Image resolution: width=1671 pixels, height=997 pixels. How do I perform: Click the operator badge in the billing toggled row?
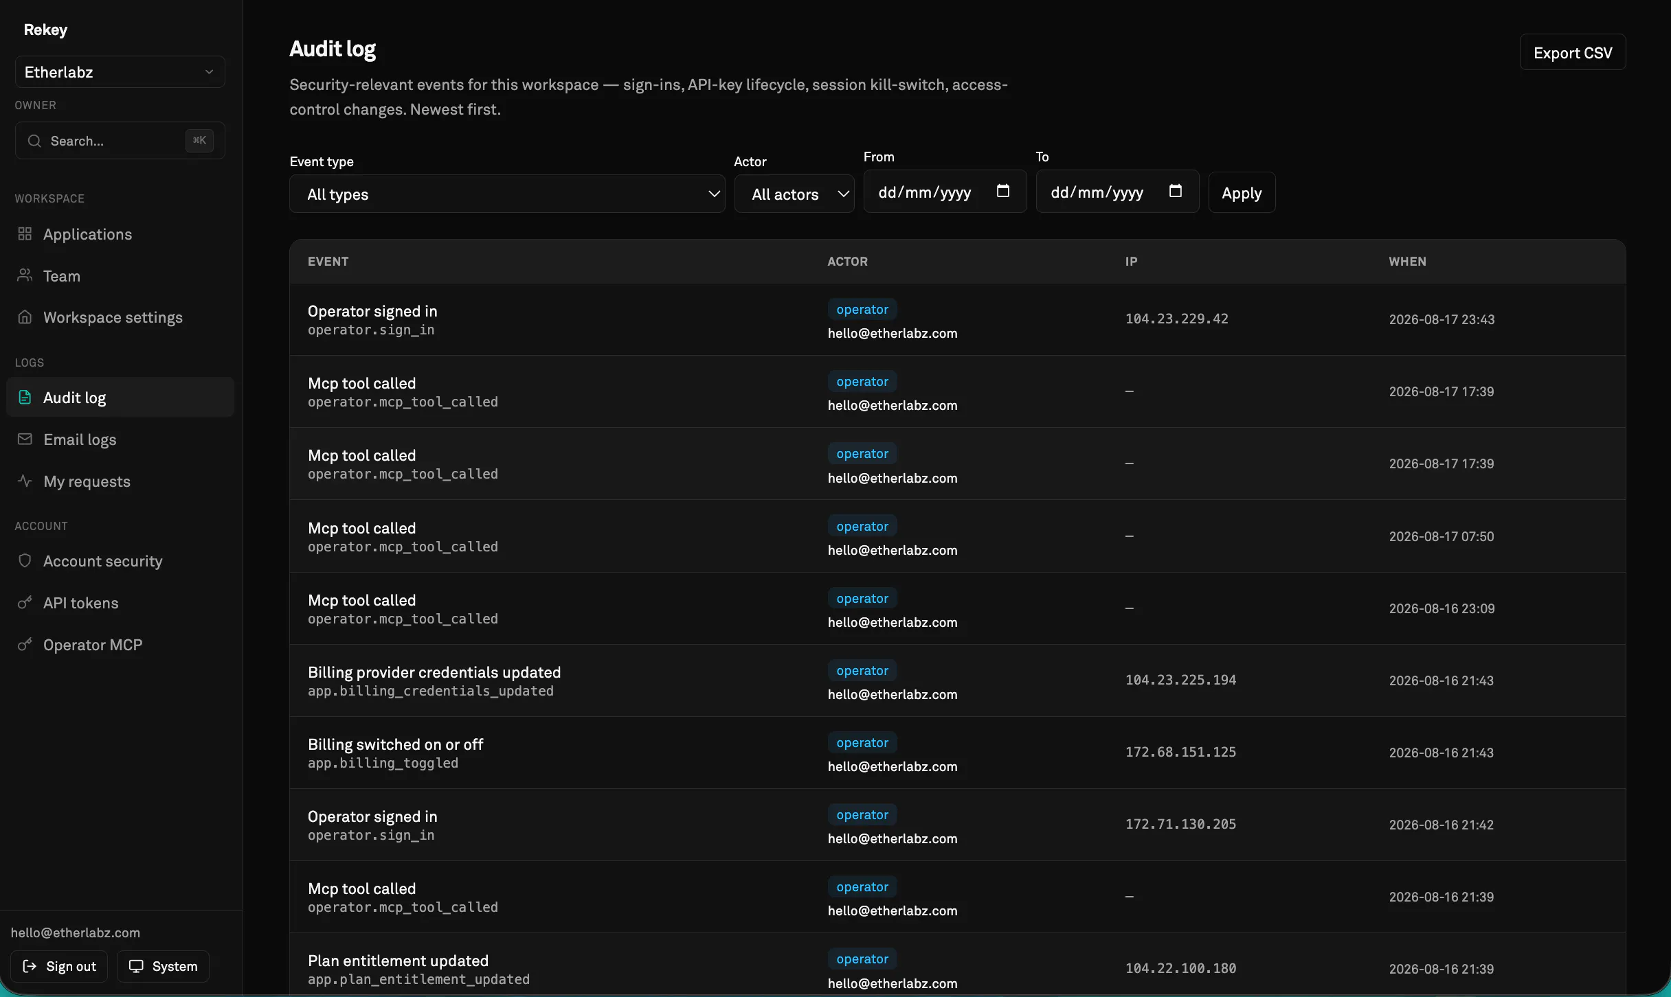pos(862,743)
